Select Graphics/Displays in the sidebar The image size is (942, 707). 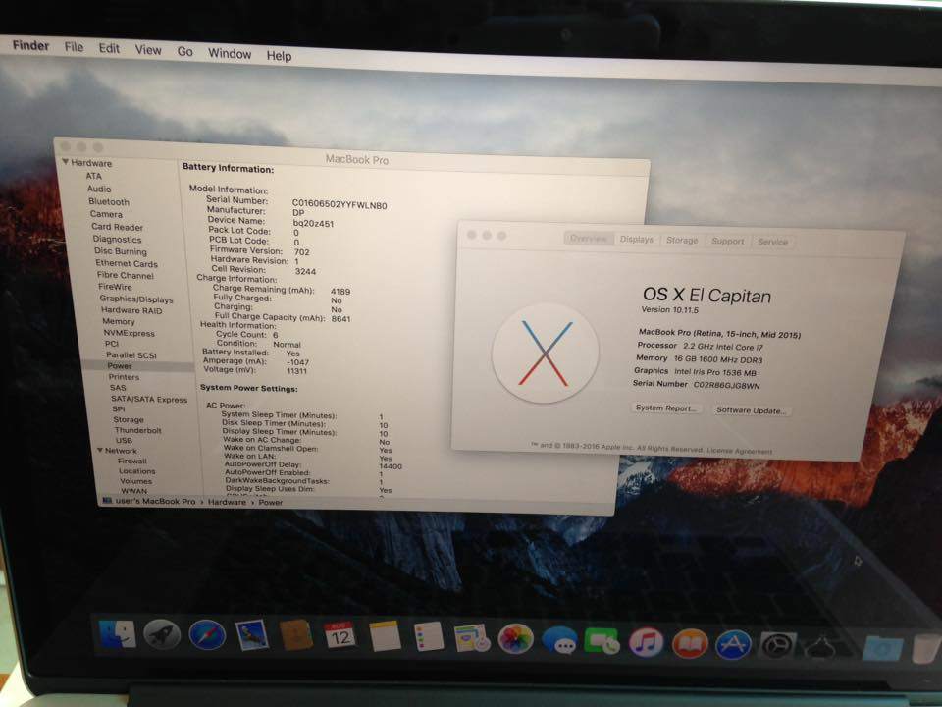click(x=136, y=299)
